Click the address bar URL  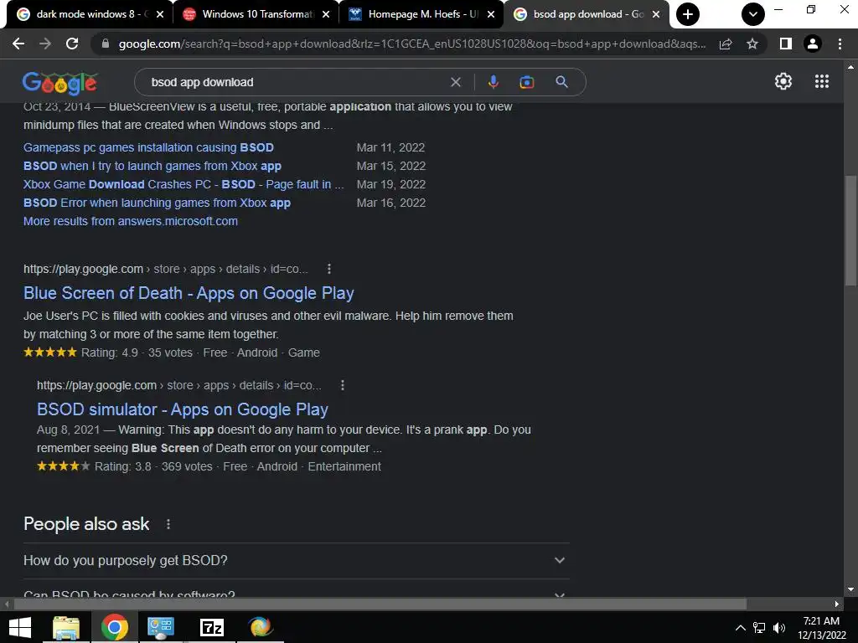tap(412, 44)
